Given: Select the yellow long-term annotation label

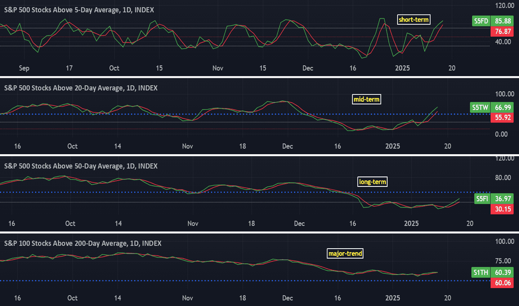Looking at the screenshot, I should pyautogui.click(x=373, y=181).
